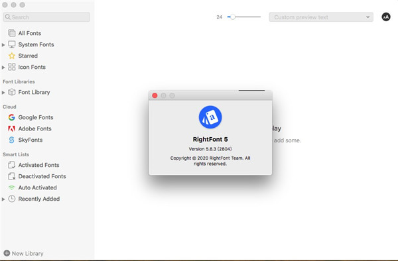
Task: Open Starred fonts list
Action: click(x=28, y=56)
